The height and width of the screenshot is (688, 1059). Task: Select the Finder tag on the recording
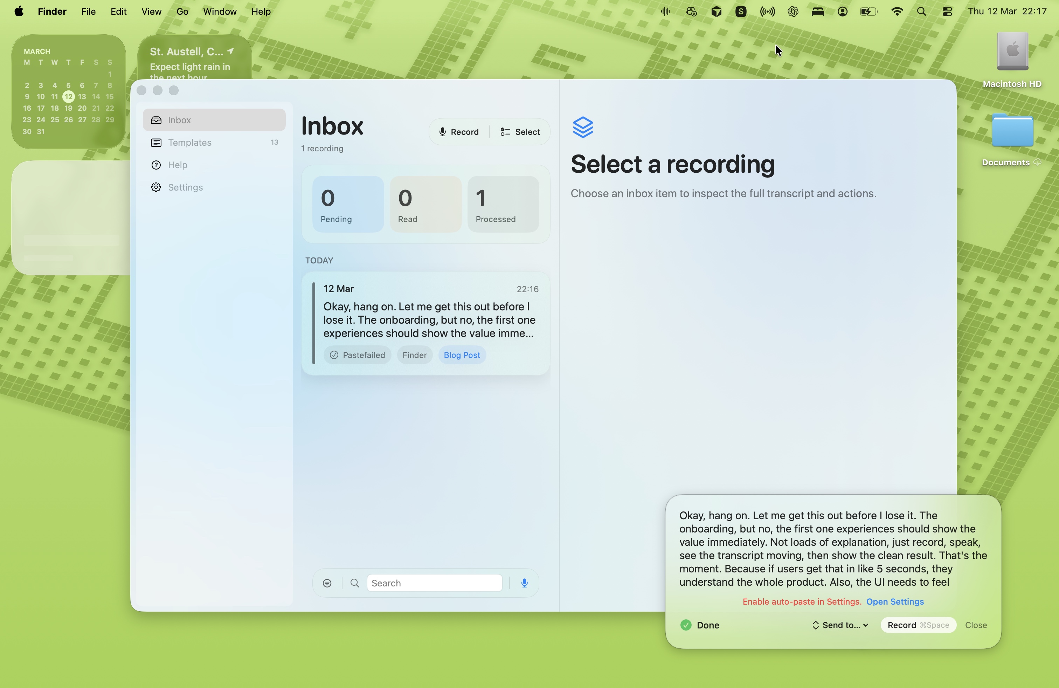pos(414,355)
